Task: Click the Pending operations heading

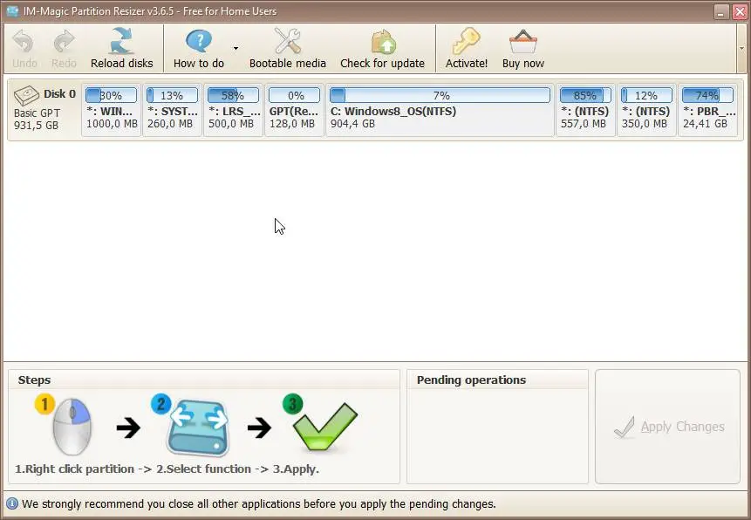Action: pos(471,380)
